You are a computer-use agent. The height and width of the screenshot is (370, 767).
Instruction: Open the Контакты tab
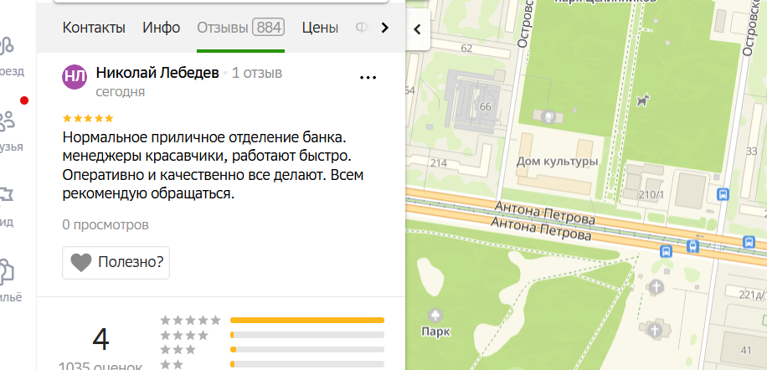pyautogui.click(x=94, y=28)
